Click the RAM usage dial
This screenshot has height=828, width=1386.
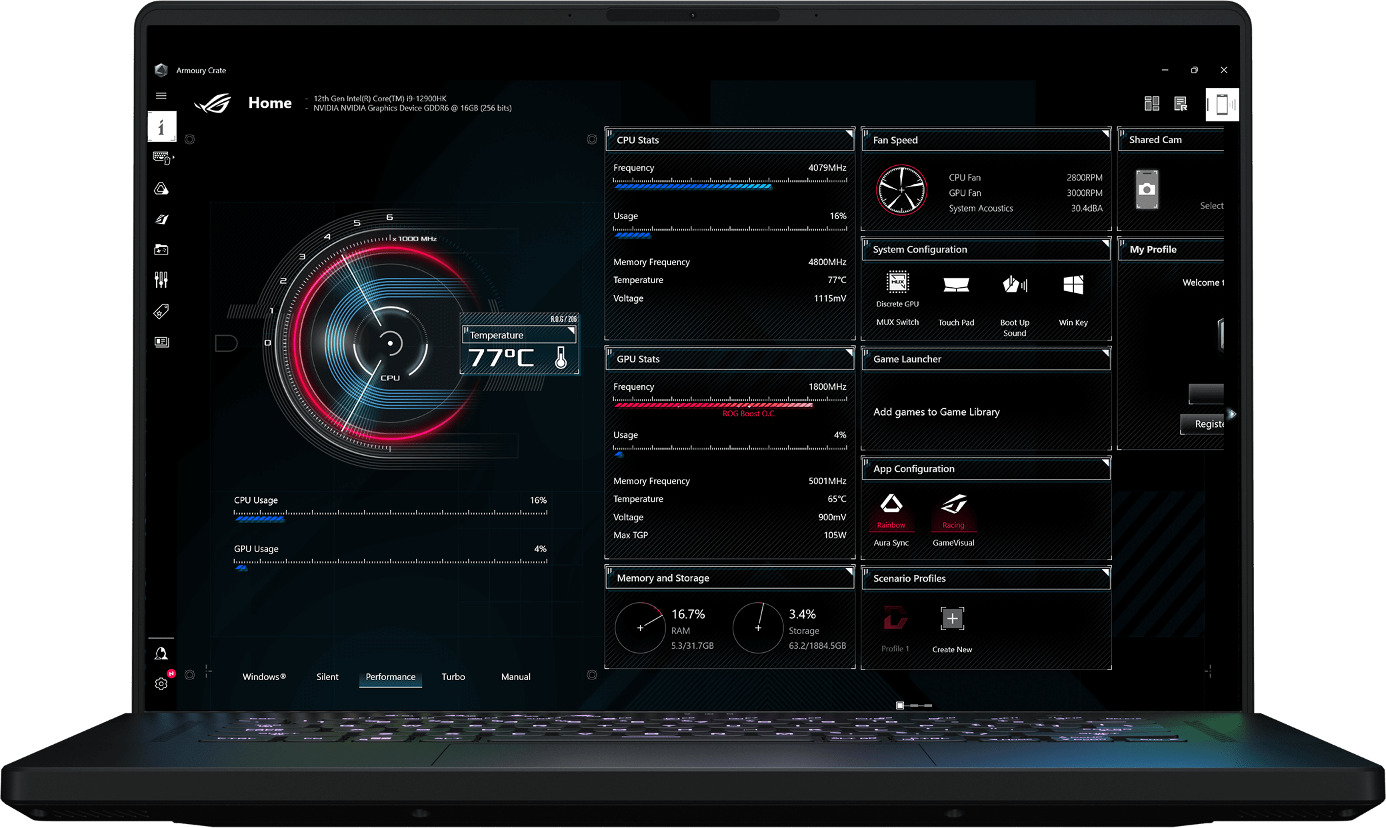click(x=640, y=627)
